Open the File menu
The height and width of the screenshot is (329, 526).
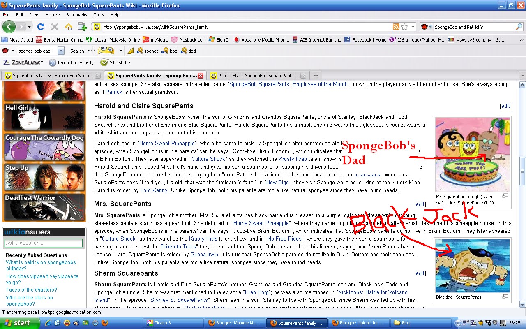pos(6,15)
